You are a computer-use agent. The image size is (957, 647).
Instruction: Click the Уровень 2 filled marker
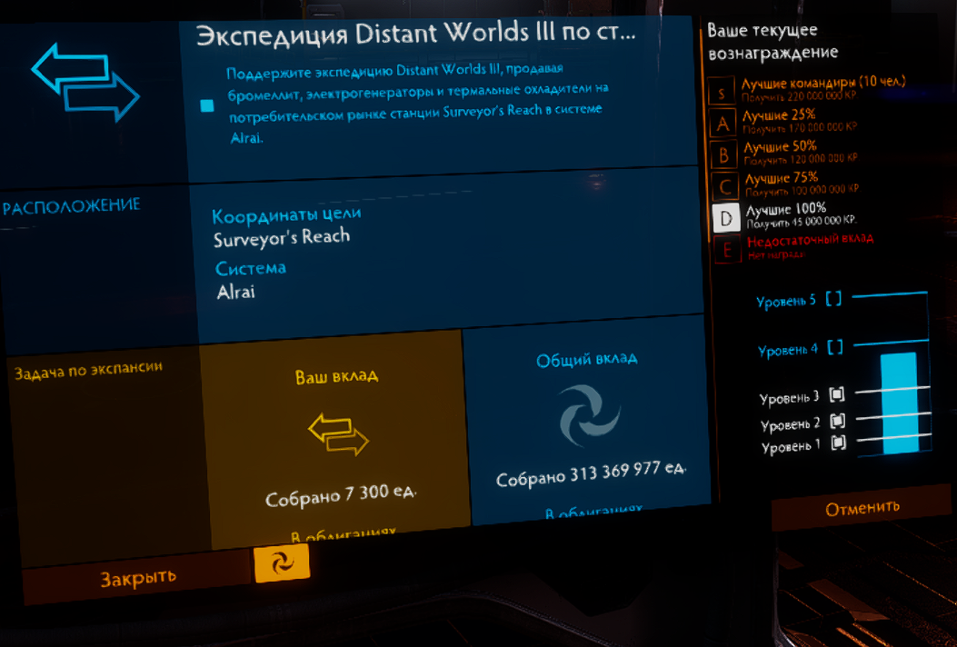pyautogui.click(x=838, y=421)
